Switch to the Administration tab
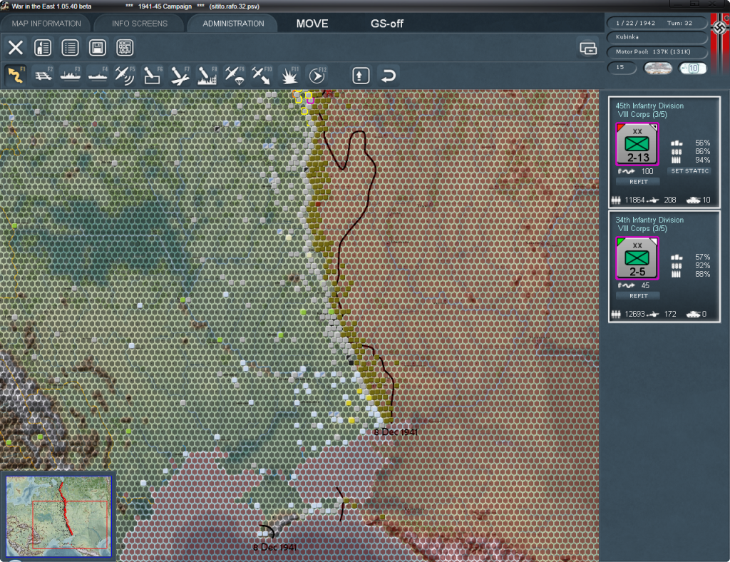The image size is (730, 562). [x=233, y=24]
